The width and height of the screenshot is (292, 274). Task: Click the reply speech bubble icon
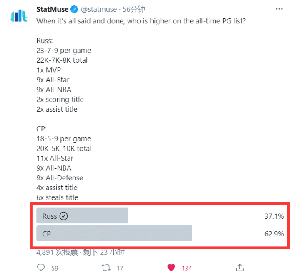41,267
